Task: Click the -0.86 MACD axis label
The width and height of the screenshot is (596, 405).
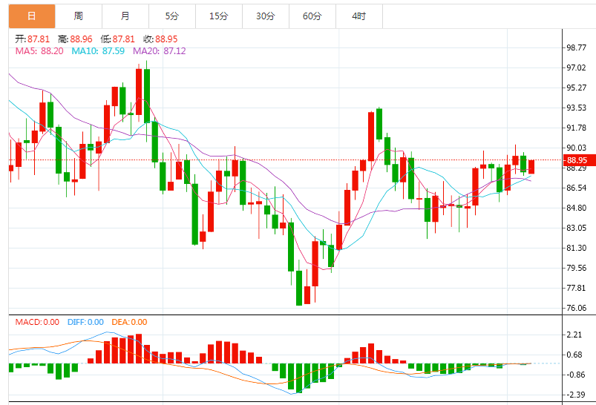Action: [x=574, y=375]
